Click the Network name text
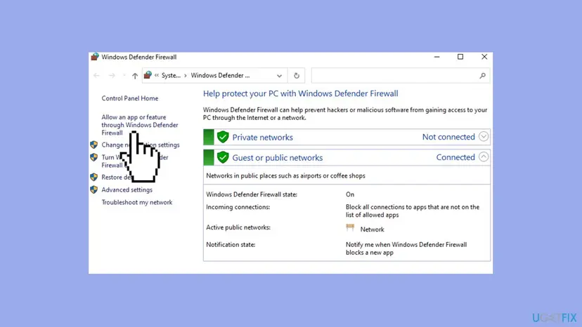The height and width of the screenshot is (327, 582). (373, 229)
